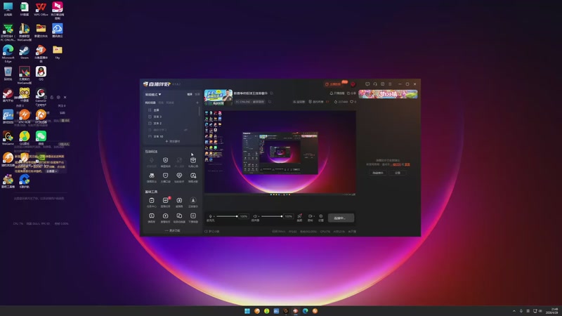The width and height of the screenshot is (562, 316).
Task: Click the 连接中 start streaming button
Action: click(x=341, y=218)
